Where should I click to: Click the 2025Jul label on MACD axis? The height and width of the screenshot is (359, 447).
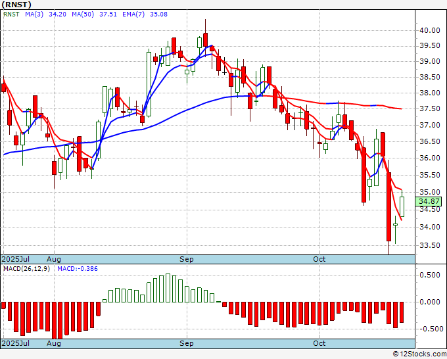coord(16,343)
